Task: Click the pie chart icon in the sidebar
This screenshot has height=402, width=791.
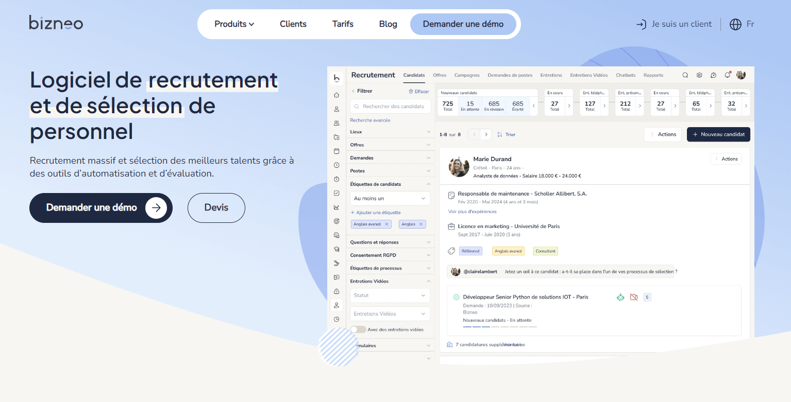Action: click(x=336, y=319)
